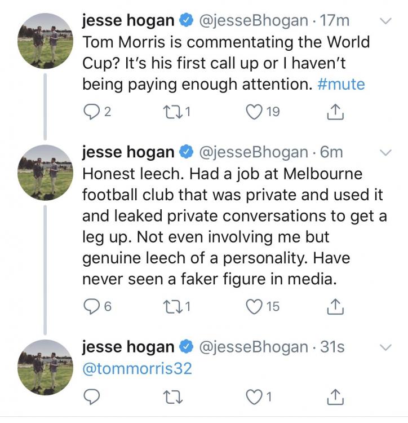Open options chevron on 6m tweet

point(386,153)
